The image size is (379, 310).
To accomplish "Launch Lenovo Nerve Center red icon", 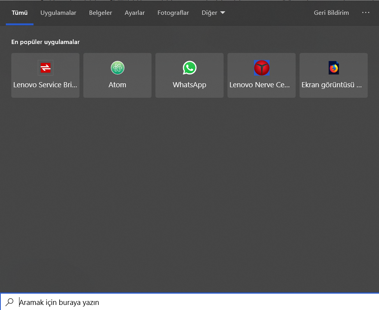I will (261, 68).
